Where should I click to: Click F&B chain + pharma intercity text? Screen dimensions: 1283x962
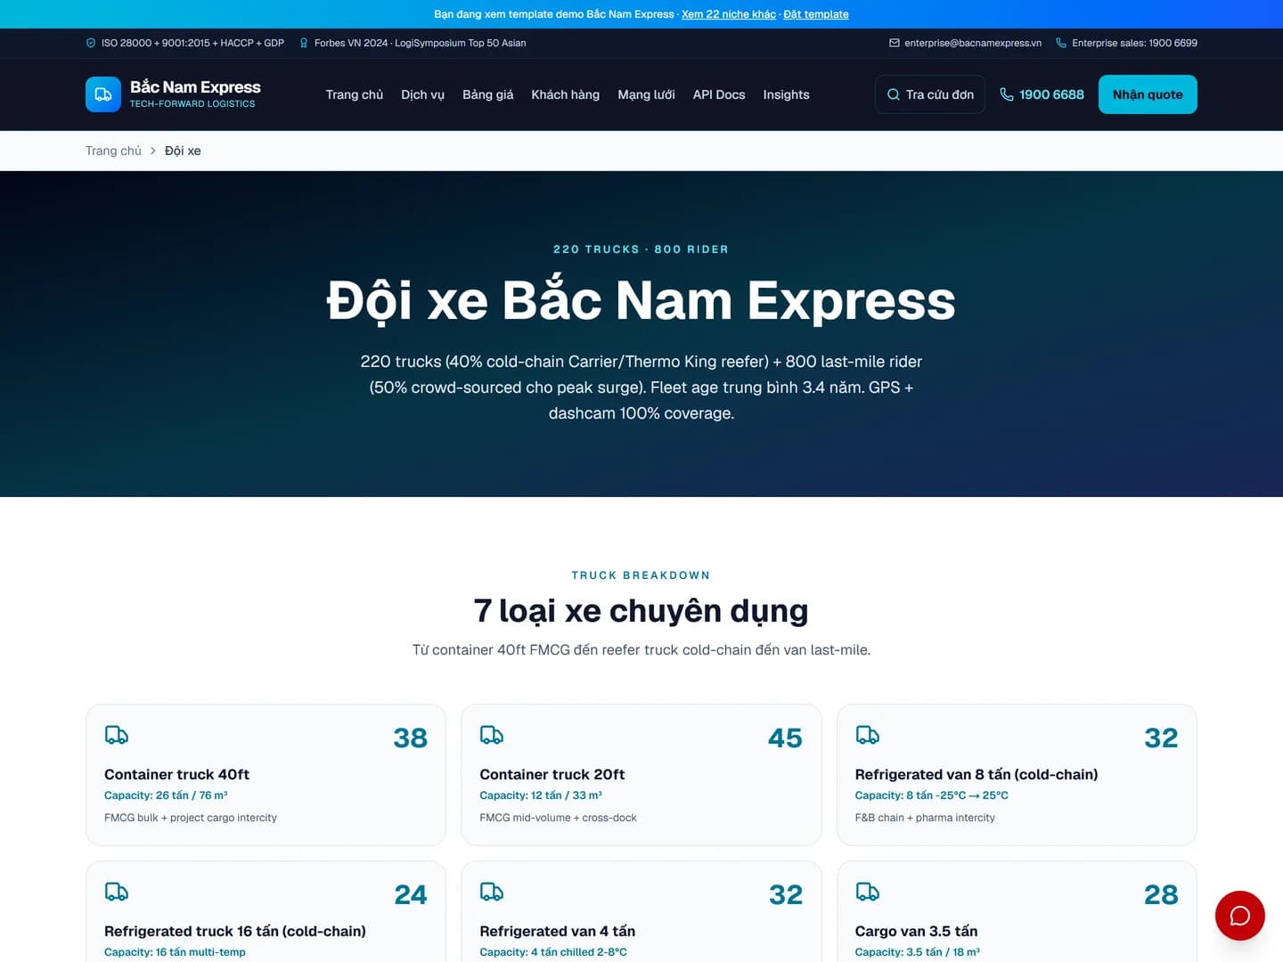tap(925, 818)
